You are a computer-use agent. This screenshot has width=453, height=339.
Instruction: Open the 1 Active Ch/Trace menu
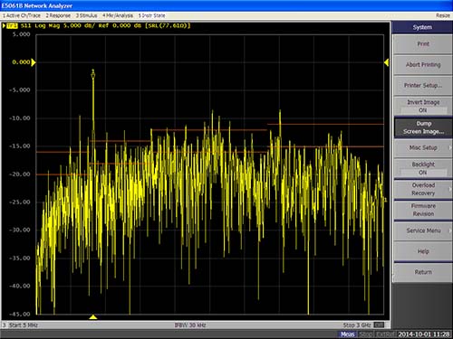22,15
